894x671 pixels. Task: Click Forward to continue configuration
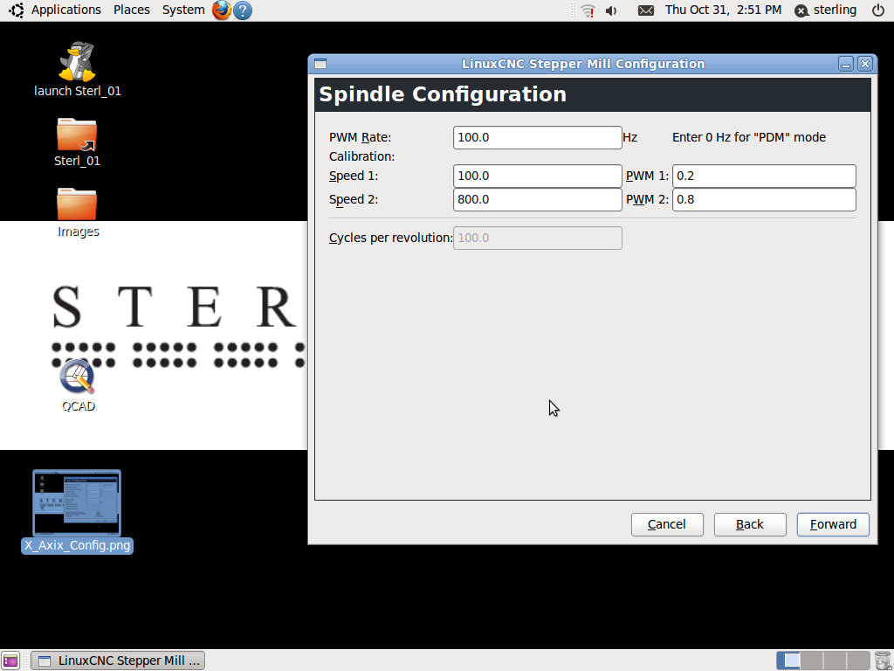click(x=833, y=524)
